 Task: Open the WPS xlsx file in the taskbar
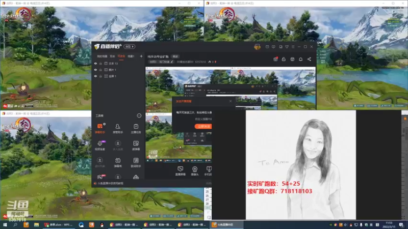pyautogui.click(x=59, y=224)
